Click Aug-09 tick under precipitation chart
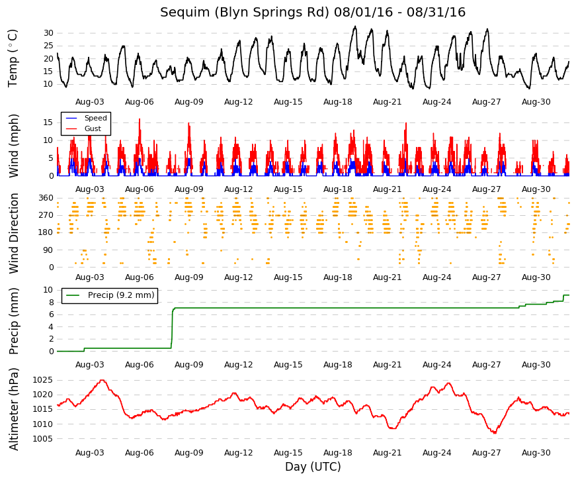 (x=189, y=365)
